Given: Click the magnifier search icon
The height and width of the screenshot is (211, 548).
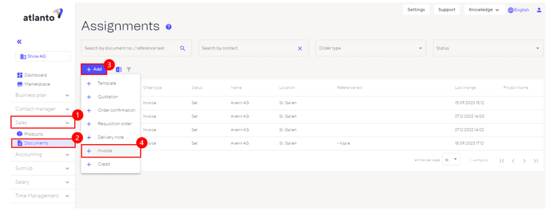Looking at the screenshot, I should (182, 48).
